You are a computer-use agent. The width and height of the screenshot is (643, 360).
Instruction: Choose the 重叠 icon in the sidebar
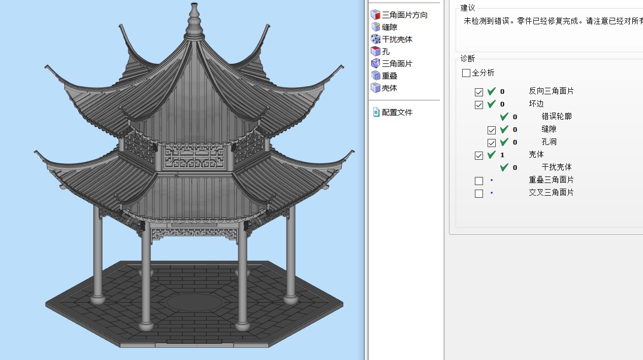point(376,76)
